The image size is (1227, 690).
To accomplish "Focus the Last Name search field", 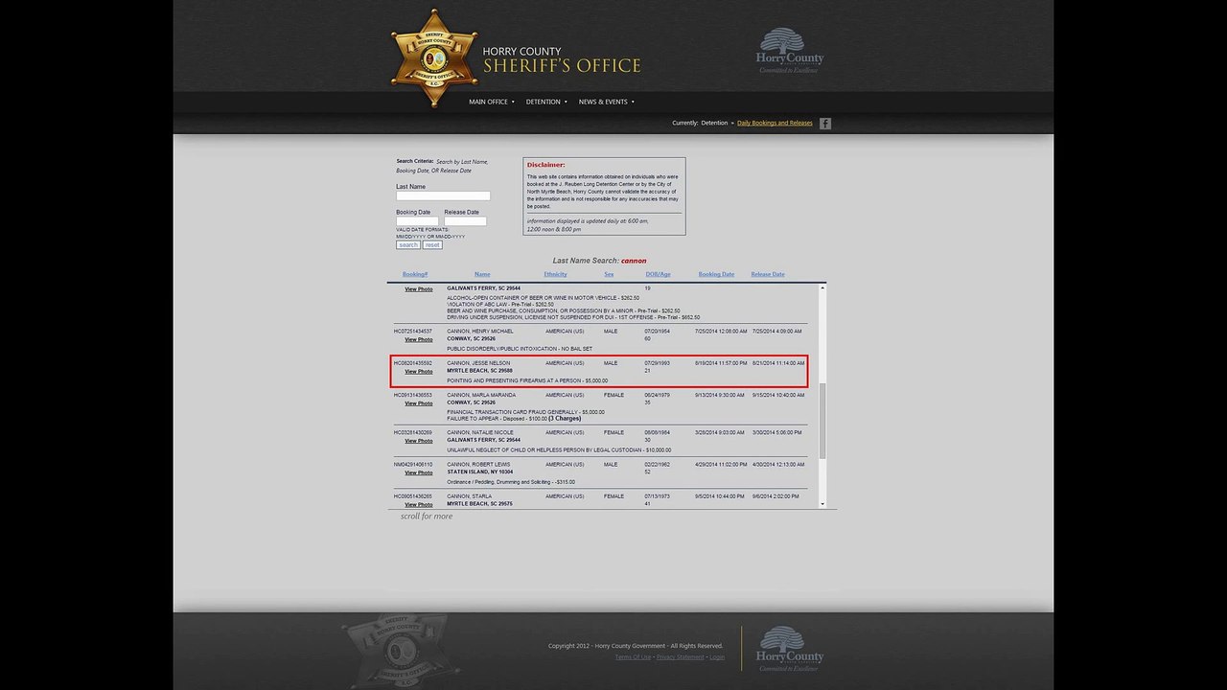I will click(x=443, y=195).
